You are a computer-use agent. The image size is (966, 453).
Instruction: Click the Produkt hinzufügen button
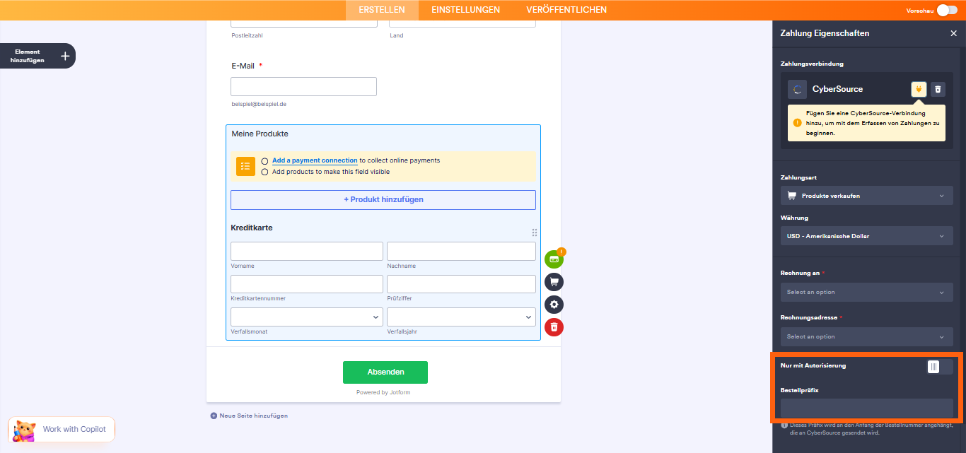tap(383, 199)
